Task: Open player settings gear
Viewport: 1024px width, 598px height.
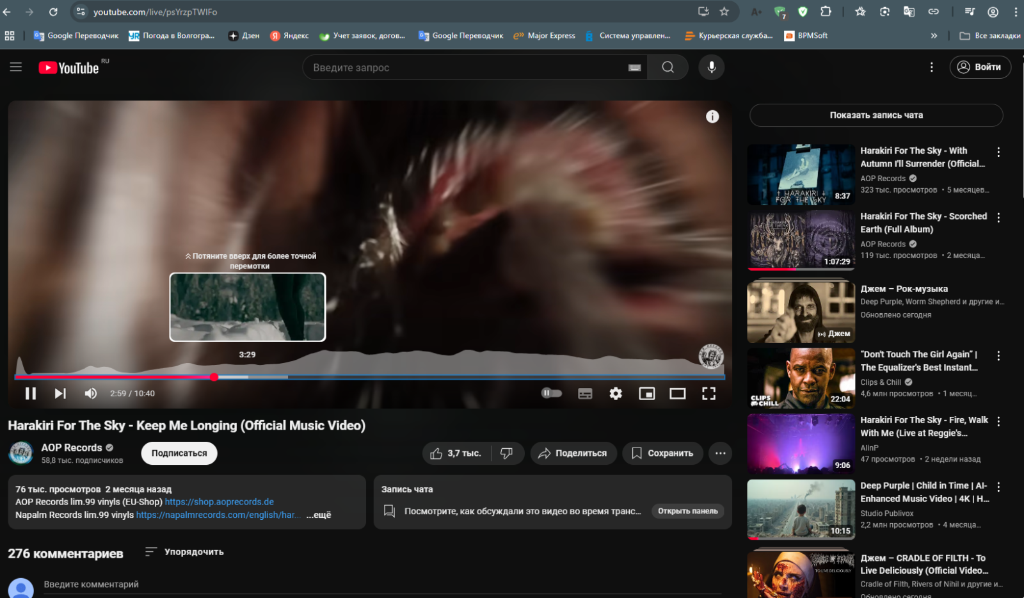Action: (x=616, y=393)
